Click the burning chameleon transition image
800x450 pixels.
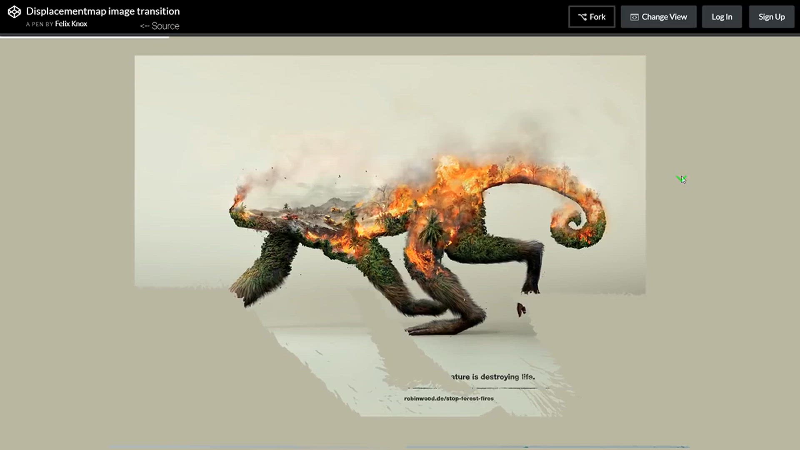390,236
